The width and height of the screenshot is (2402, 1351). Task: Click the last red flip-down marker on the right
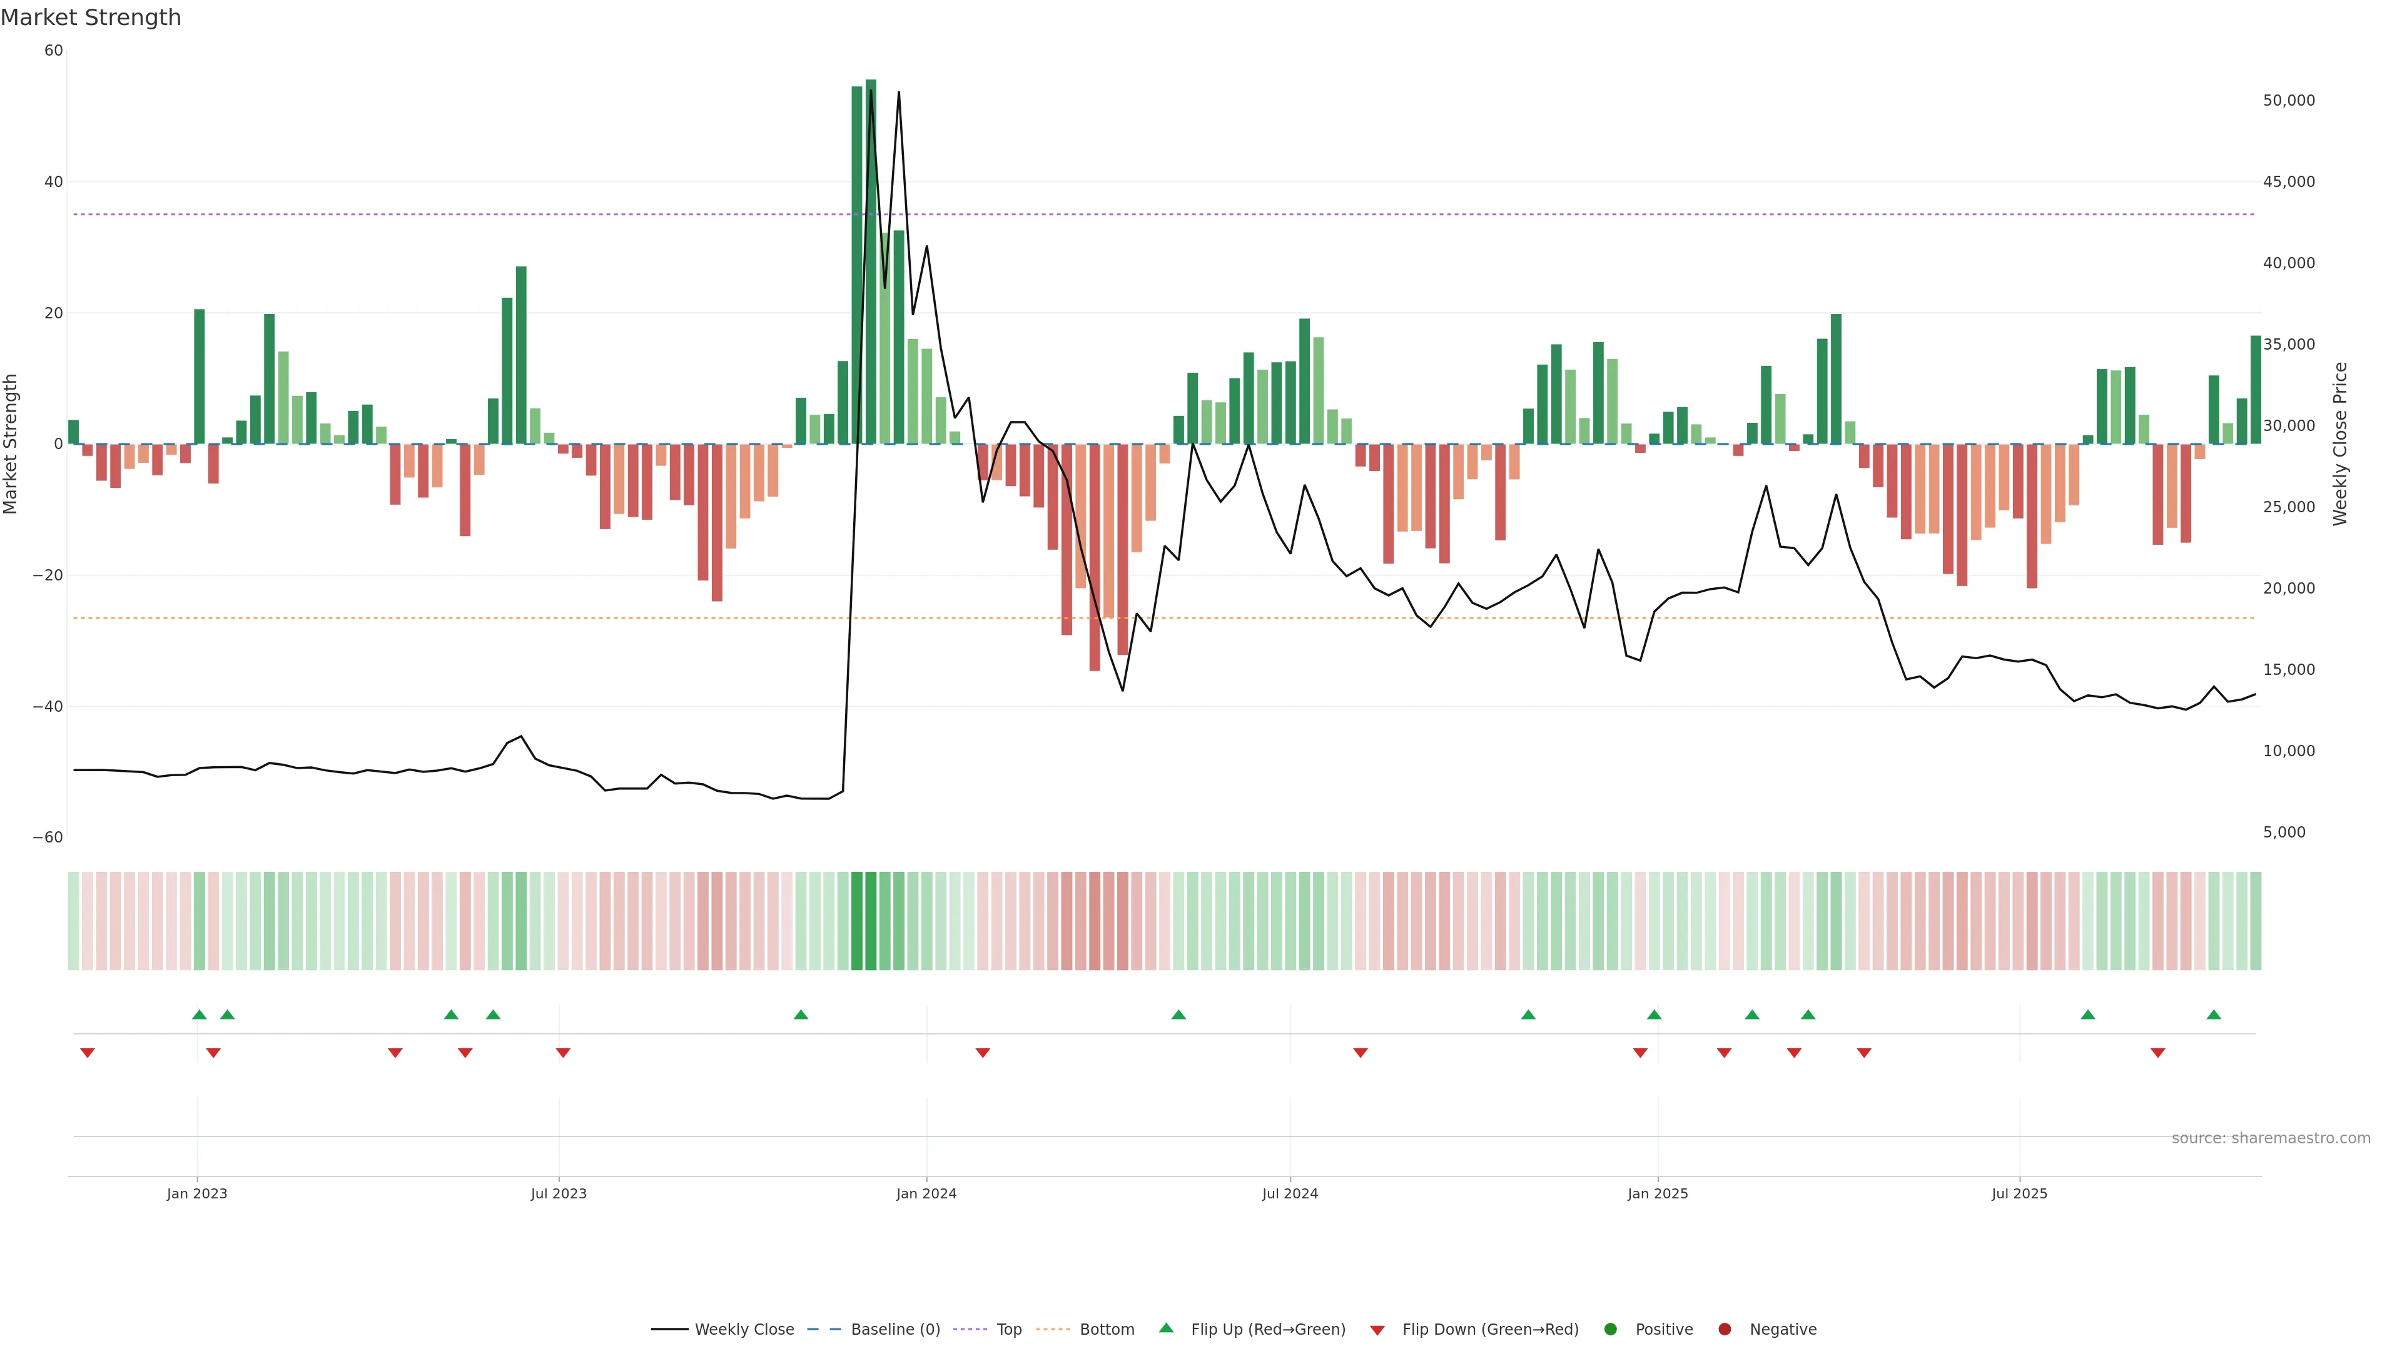[x=2157, y=1053]
